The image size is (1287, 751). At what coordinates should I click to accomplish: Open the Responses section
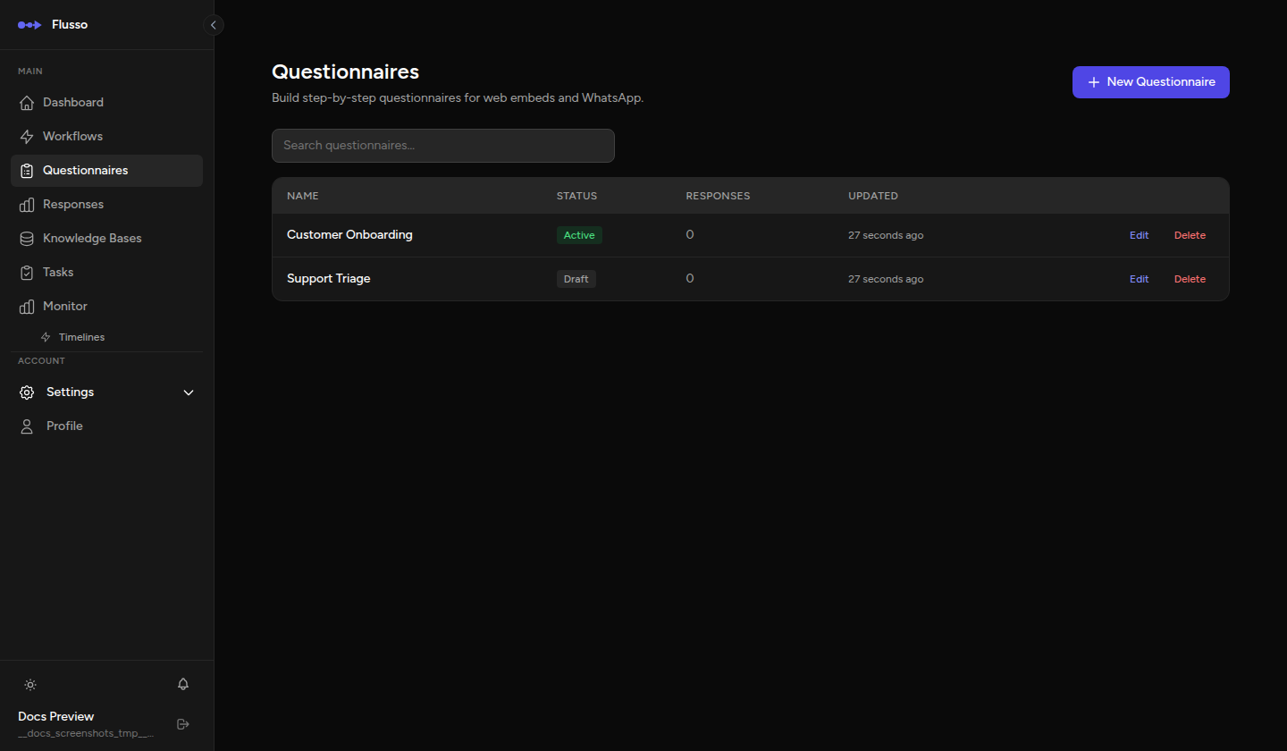point(106,205)
